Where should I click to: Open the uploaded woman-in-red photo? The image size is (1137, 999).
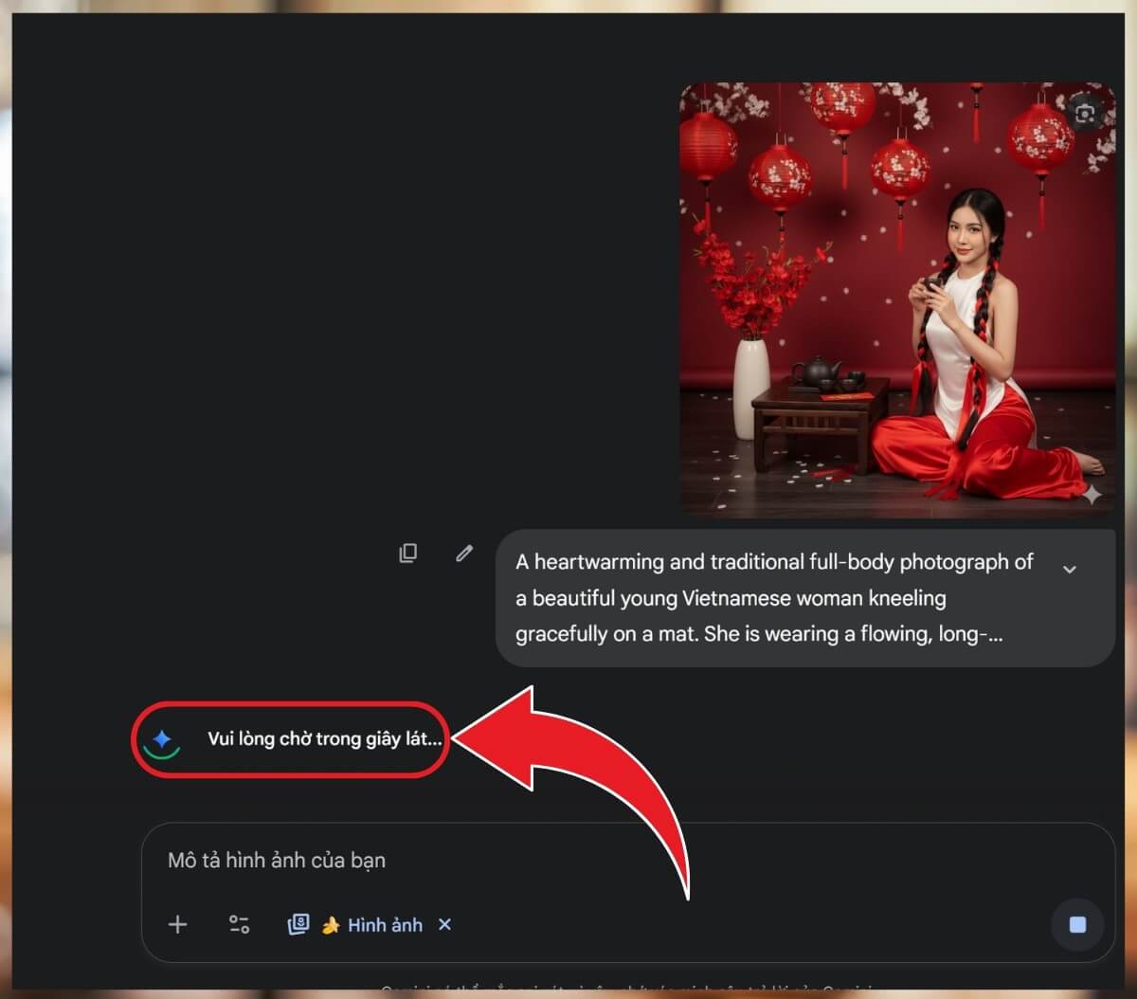(897, 300)
